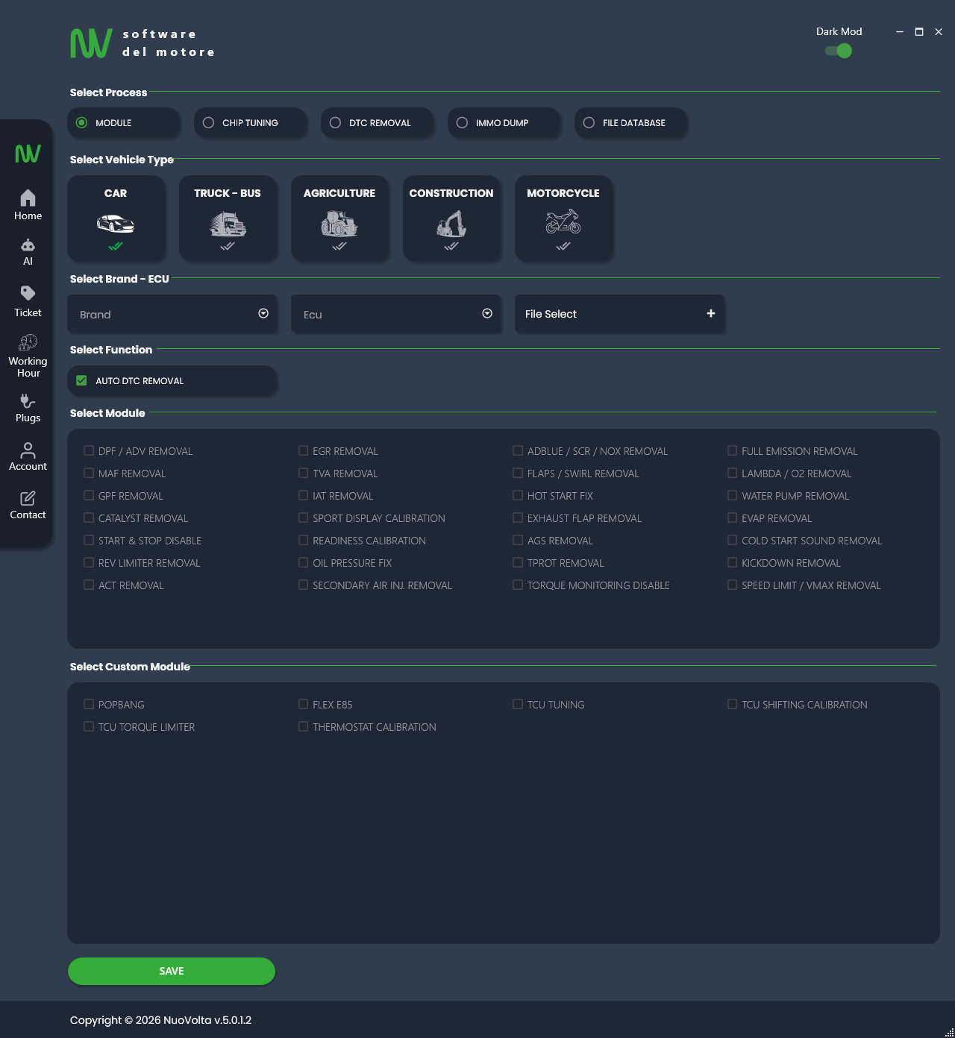
Task: Open the Ticket section in sidebar
Action: [x=28, y=300]
